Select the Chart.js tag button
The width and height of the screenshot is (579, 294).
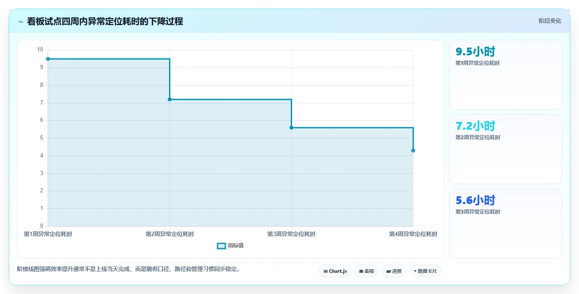(x=335, y=271)
